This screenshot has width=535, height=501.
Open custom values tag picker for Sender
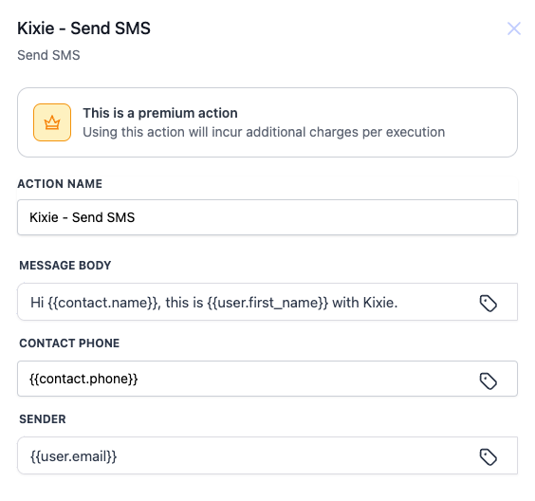click(488, 457)
